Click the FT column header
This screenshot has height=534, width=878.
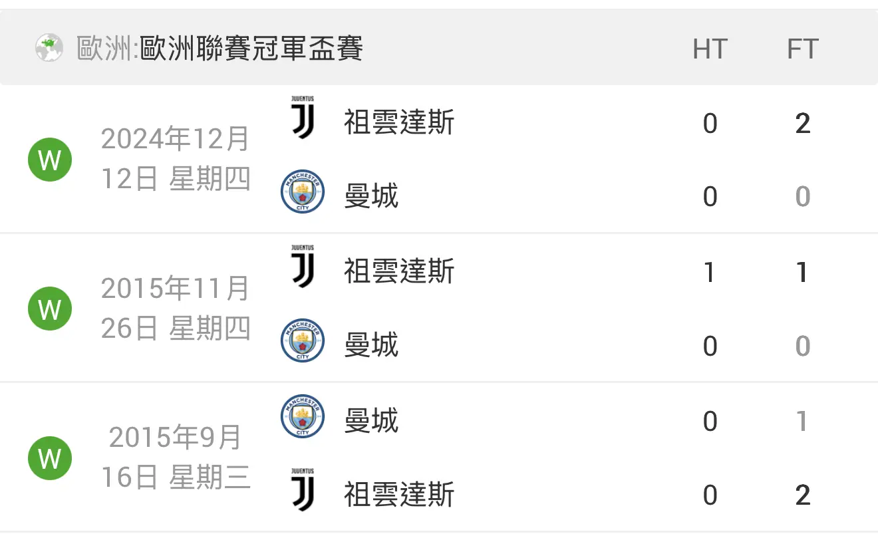point(802,49)
